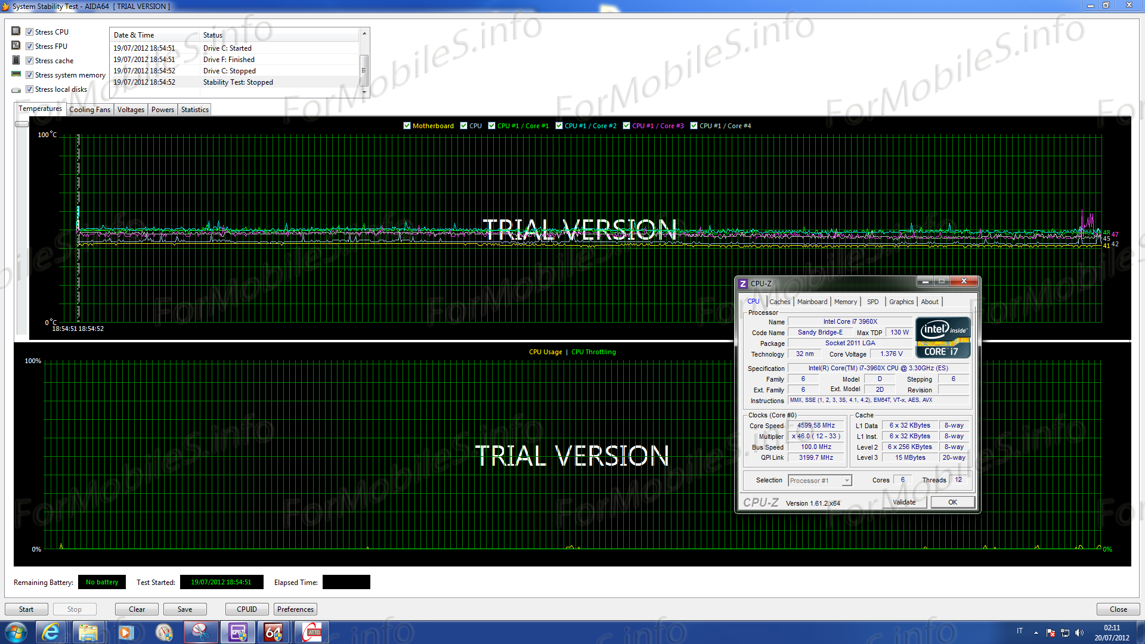
Task: Toggle Stress local disks checkbox
Action: pos(29,89)
